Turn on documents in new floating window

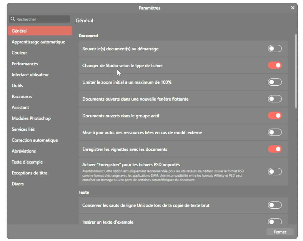tap(274, 99)
